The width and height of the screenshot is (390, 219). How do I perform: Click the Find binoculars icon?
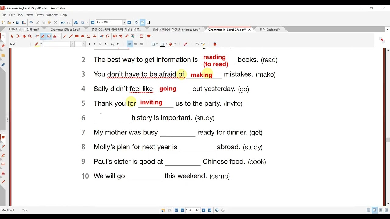tap(76, 23)
